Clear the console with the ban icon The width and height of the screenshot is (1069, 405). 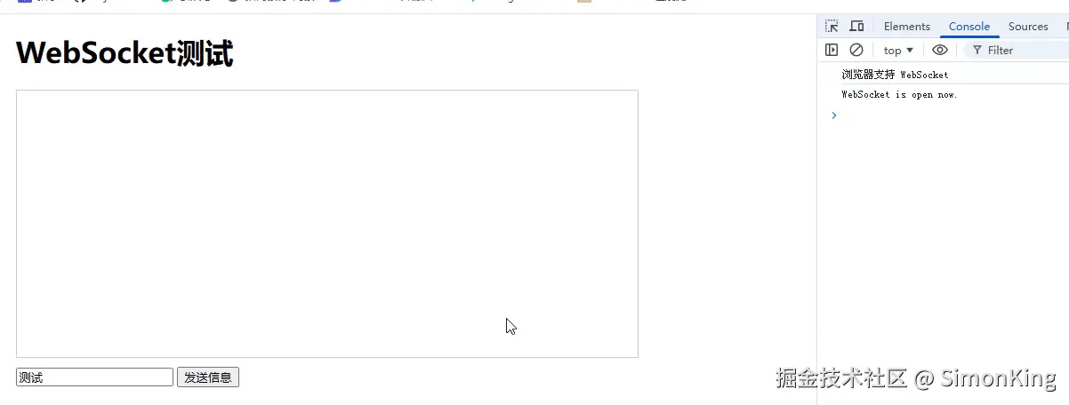coord(856,51)
